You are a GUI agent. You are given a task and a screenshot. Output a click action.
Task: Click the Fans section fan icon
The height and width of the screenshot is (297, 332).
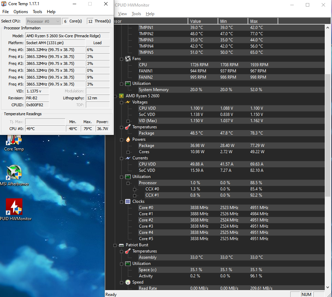pos(128,59)
